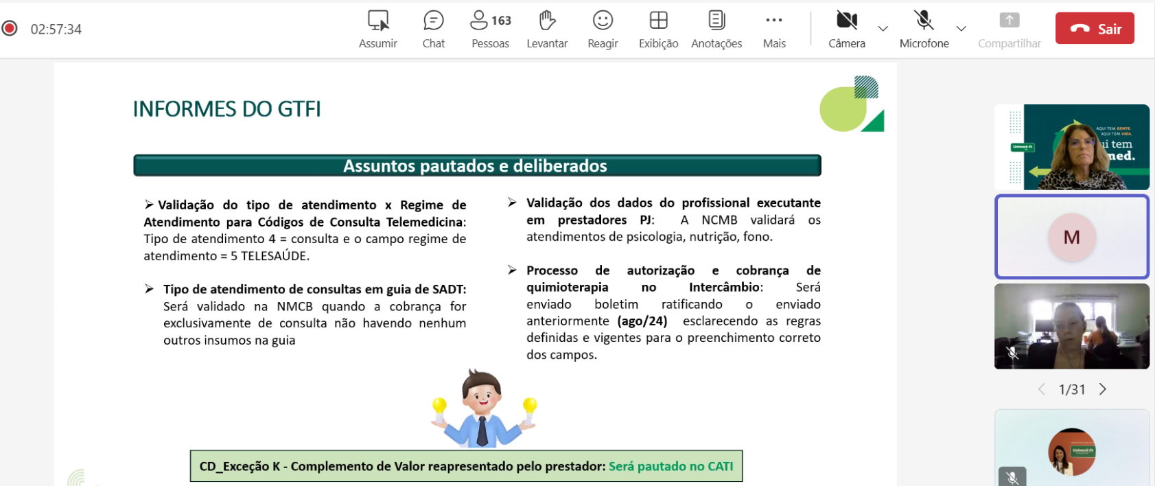The width and height of the screenshot is (1155, 486).
Task: Go to the next participants page
Action: coord(1103,389)
